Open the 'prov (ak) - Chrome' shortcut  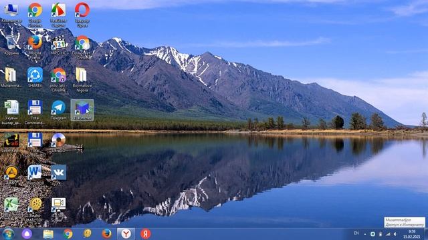(x=58, y=80)
